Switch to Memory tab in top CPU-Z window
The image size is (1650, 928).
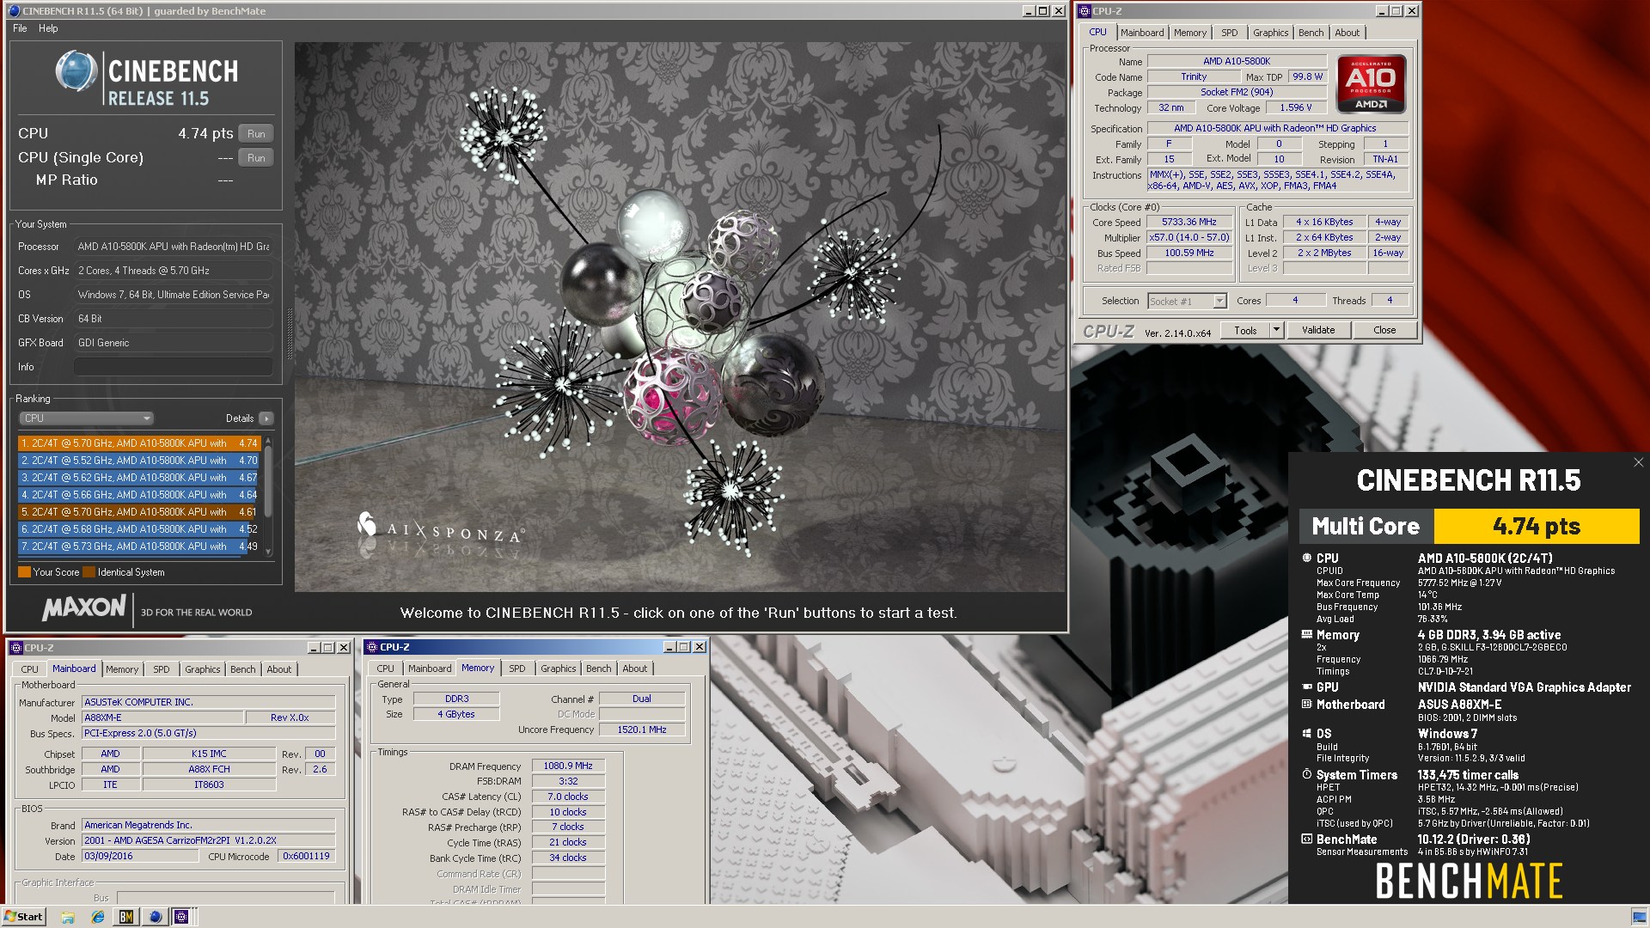pos(1190,33)
